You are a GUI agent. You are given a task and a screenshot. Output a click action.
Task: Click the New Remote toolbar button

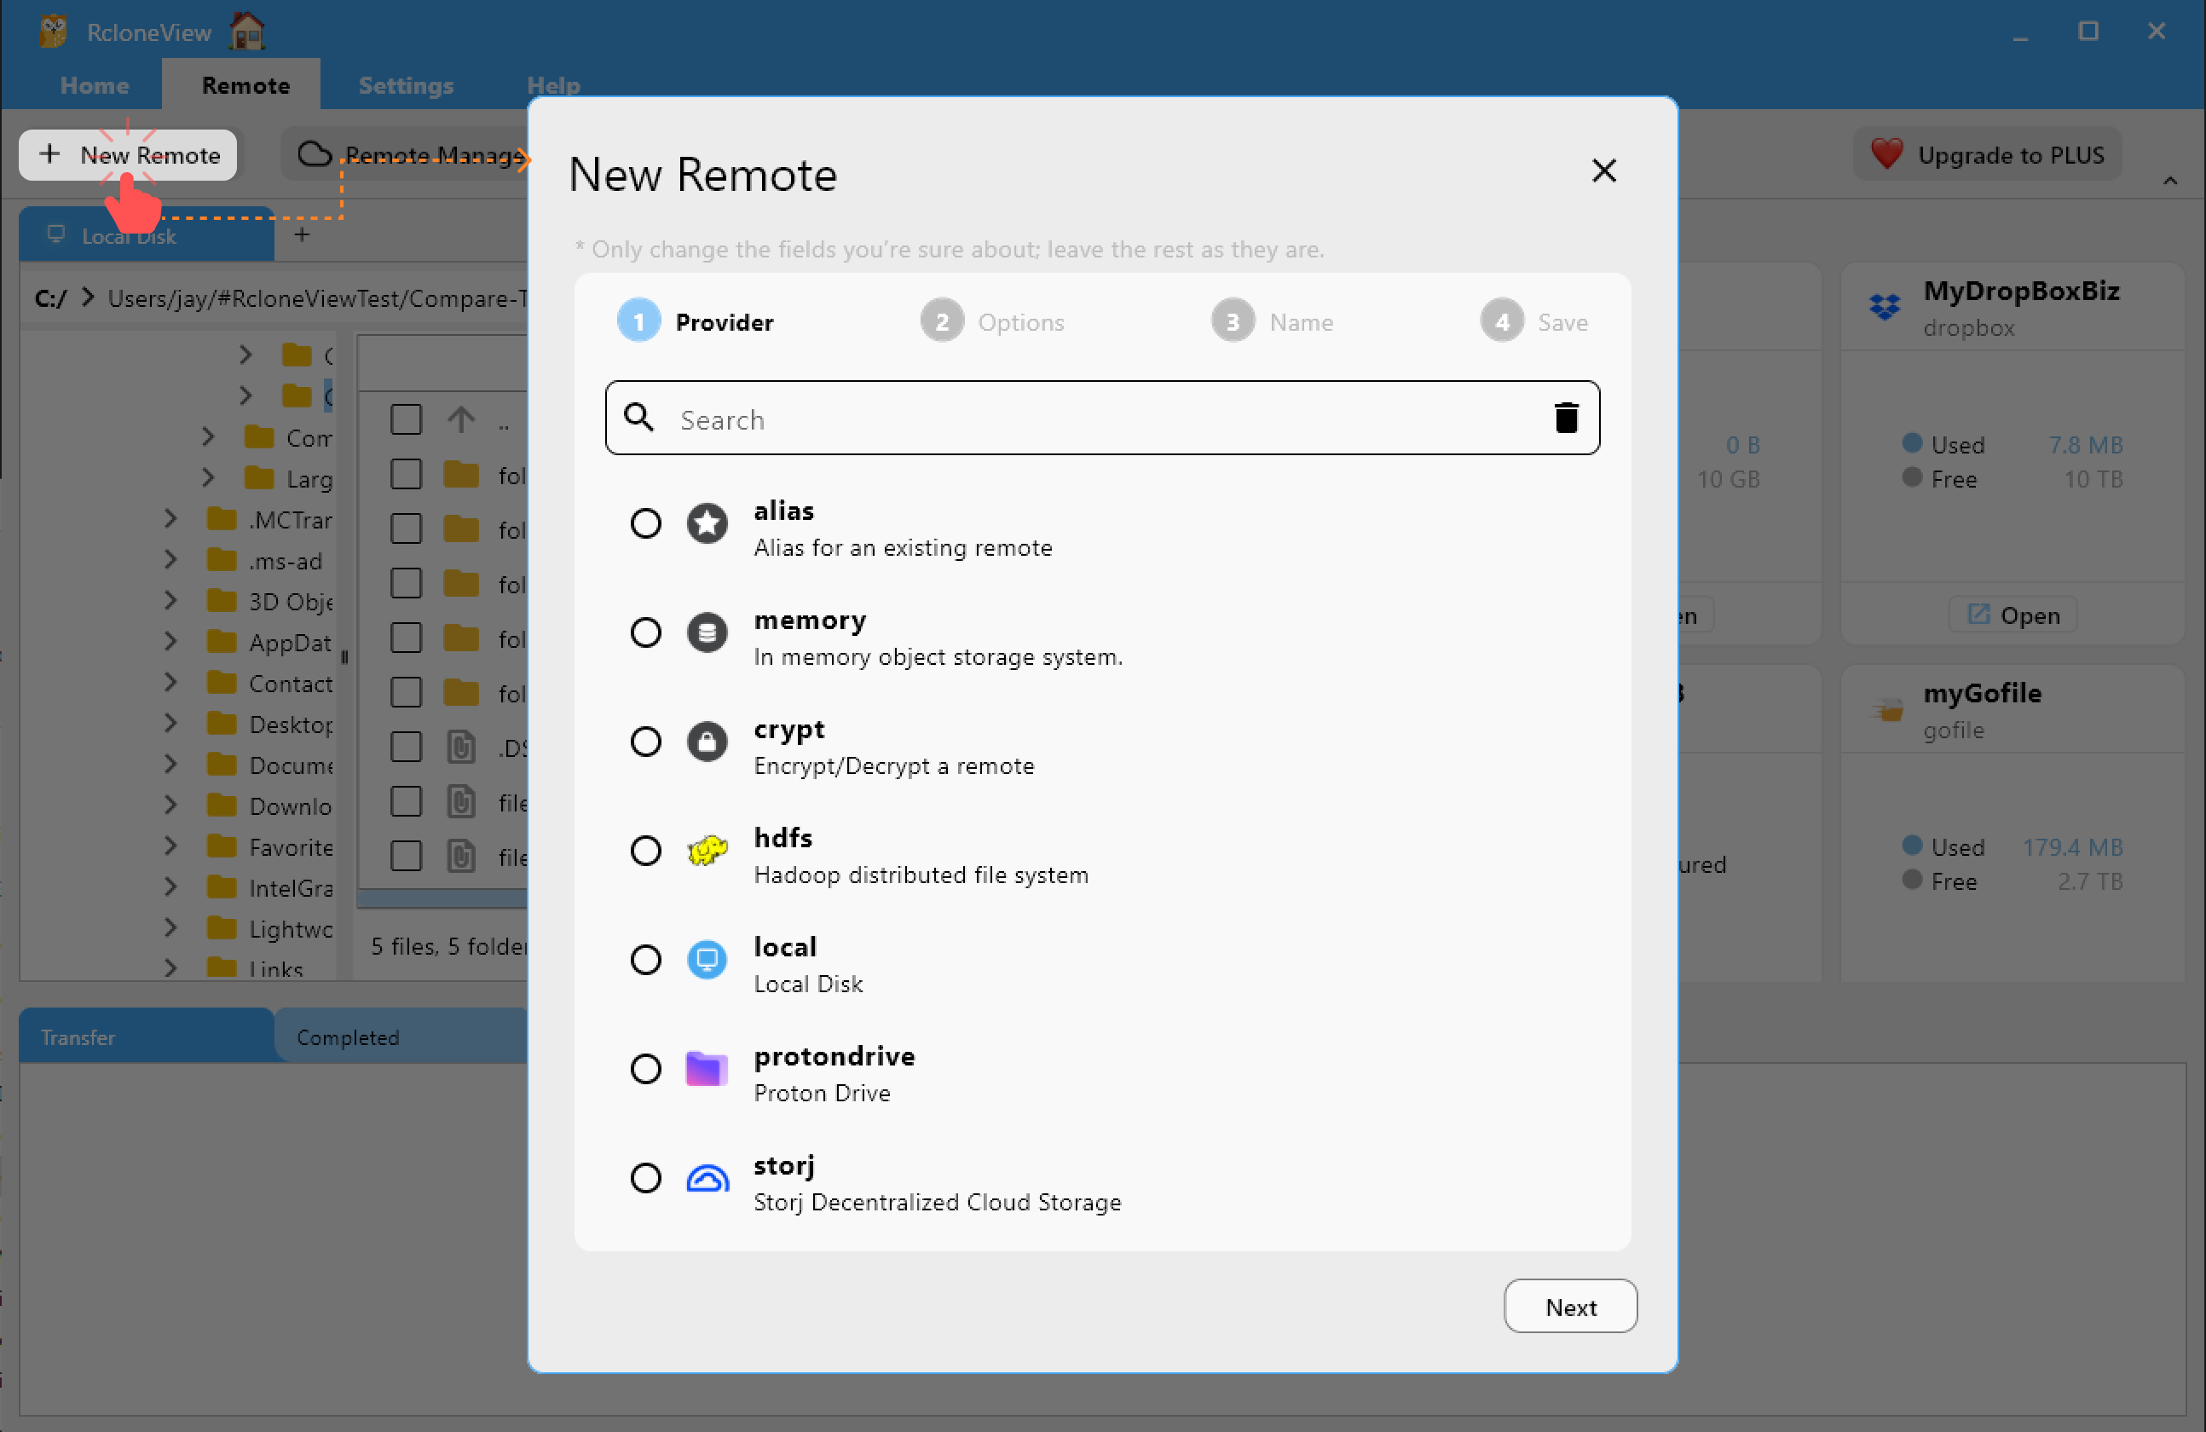[128, 155]
